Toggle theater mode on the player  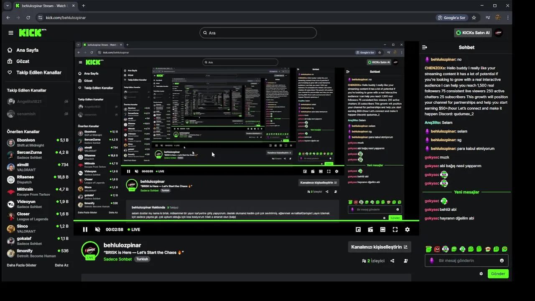tap(382, 230)
